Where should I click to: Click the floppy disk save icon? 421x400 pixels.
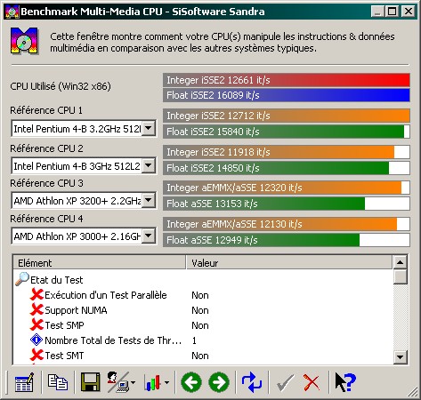(x=90, y=382)
